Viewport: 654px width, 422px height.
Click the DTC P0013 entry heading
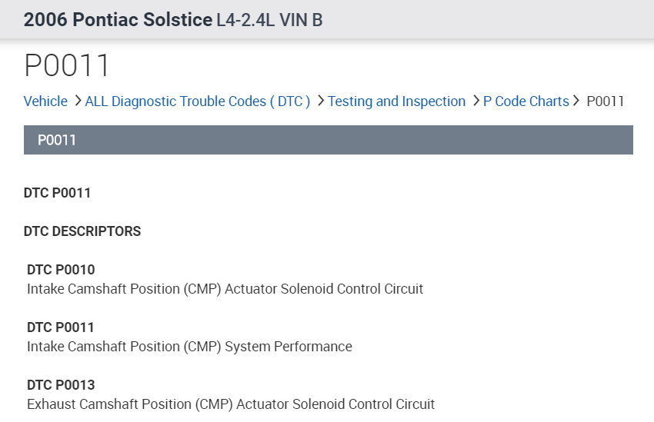coord(61,385)
